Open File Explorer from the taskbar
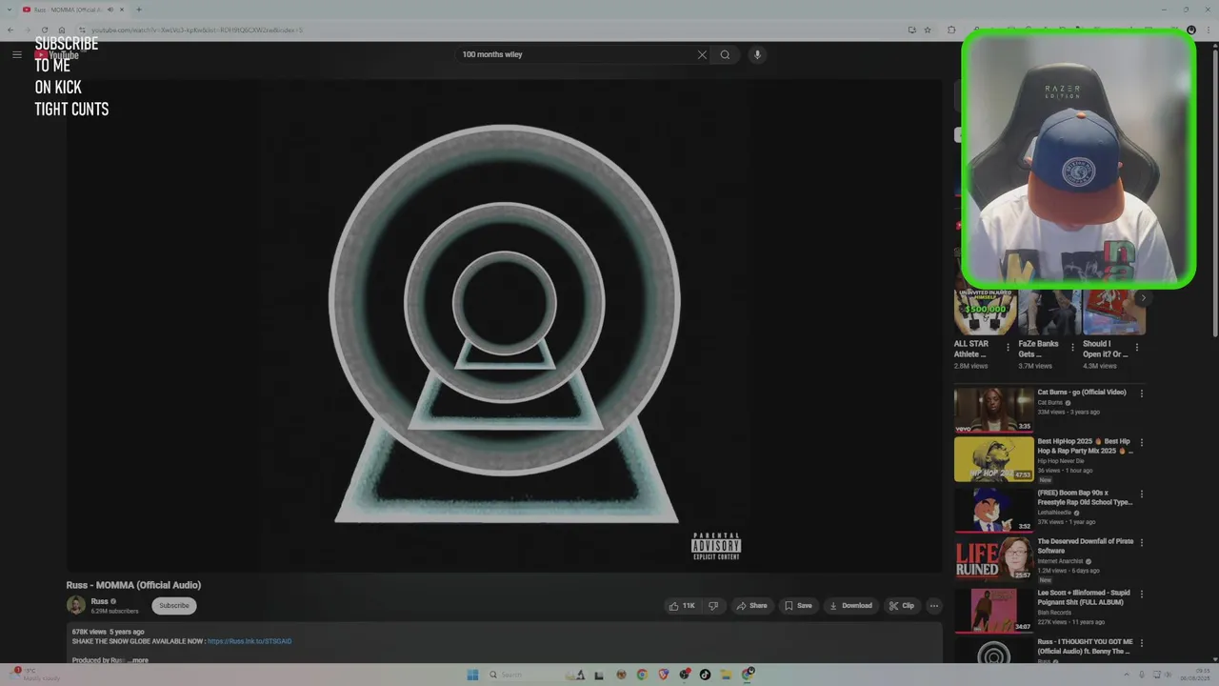This screenshot has height=686, width=1219. click(726, 675)
